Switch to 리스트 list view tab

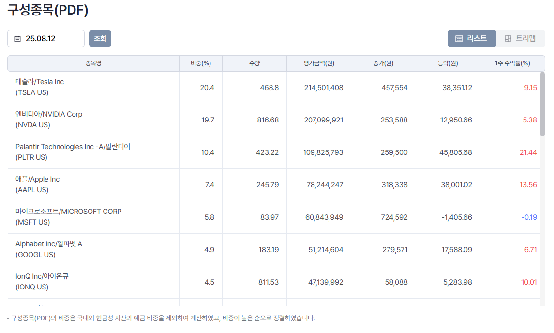tap(472, 39)
